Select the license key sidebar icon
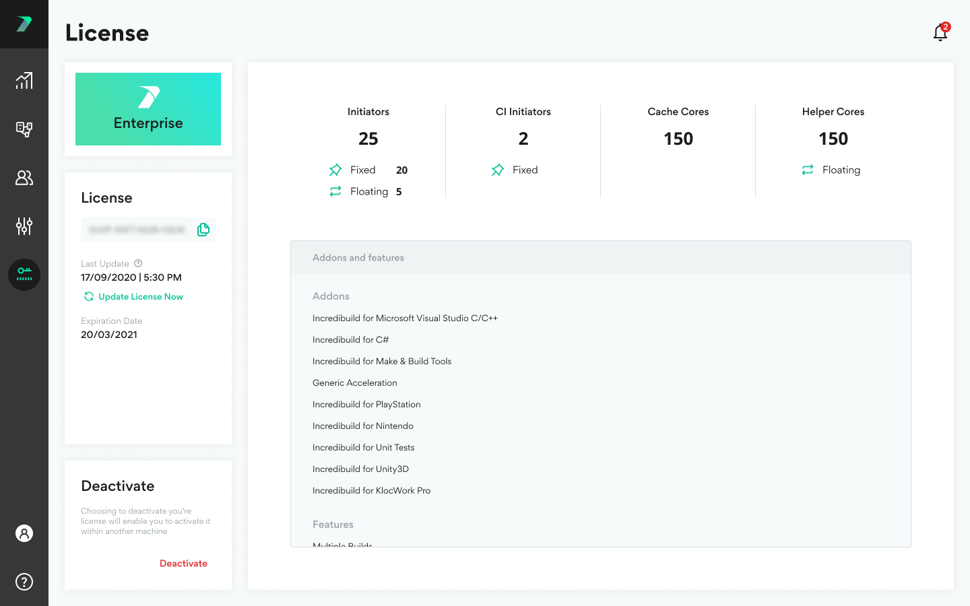 (x=24, y=275)
